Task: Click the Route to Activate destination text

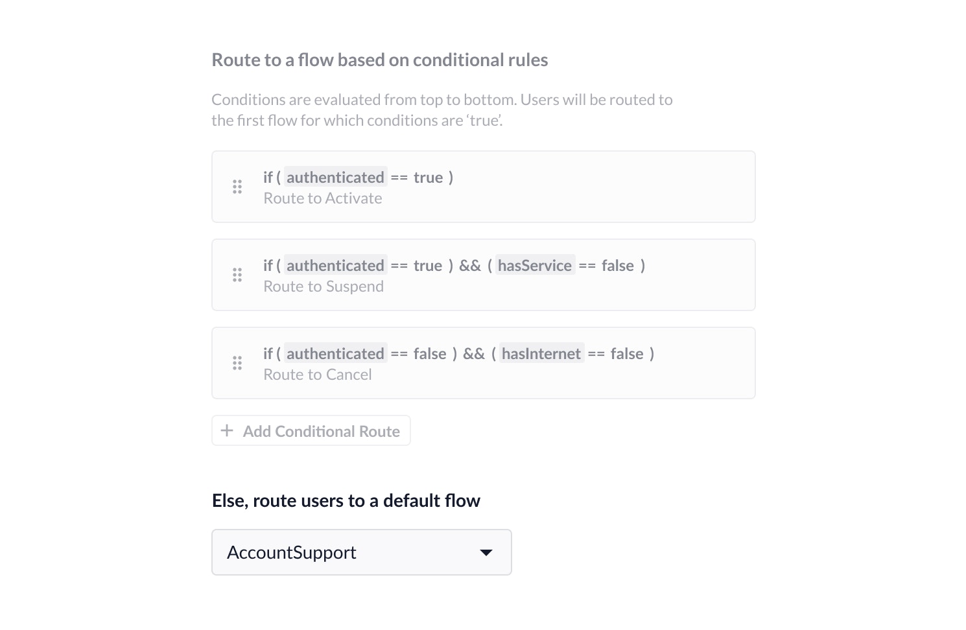Action: click(x=322, y=198)
